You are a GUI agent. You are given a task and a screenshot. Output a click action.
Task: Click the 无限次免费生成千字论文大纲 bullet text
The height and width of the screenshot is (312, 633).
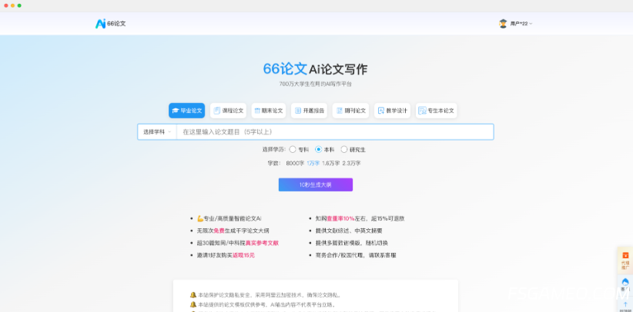pyautogui.click(x=233, y=231)
